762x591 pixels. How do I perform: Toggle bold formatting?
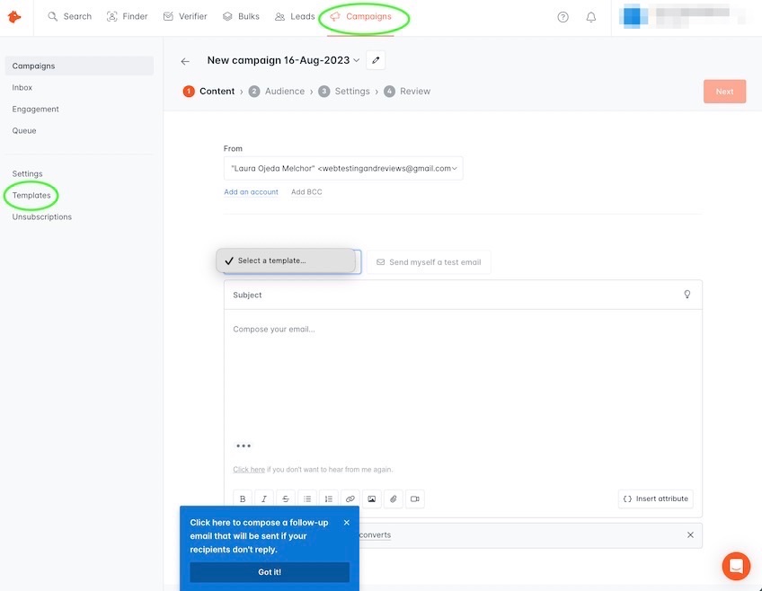(243, 498)
